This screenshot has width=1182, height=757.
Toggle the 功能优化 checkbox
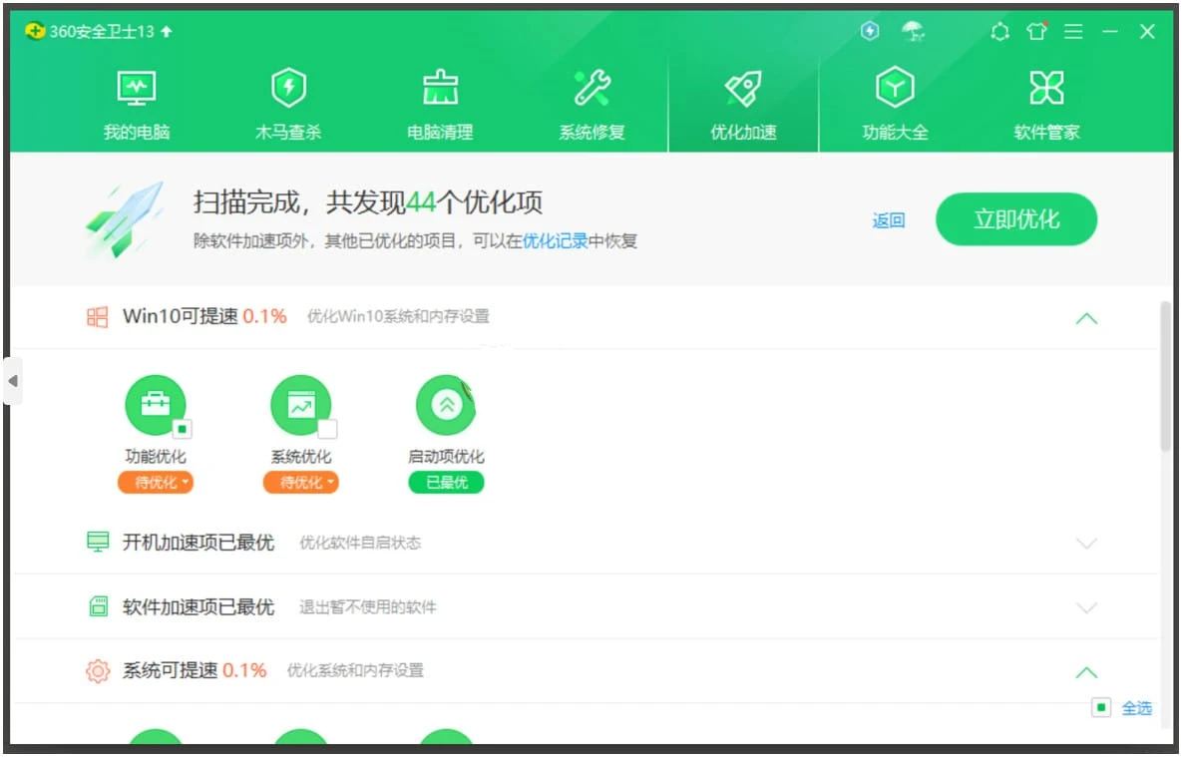tap(182, 430)
